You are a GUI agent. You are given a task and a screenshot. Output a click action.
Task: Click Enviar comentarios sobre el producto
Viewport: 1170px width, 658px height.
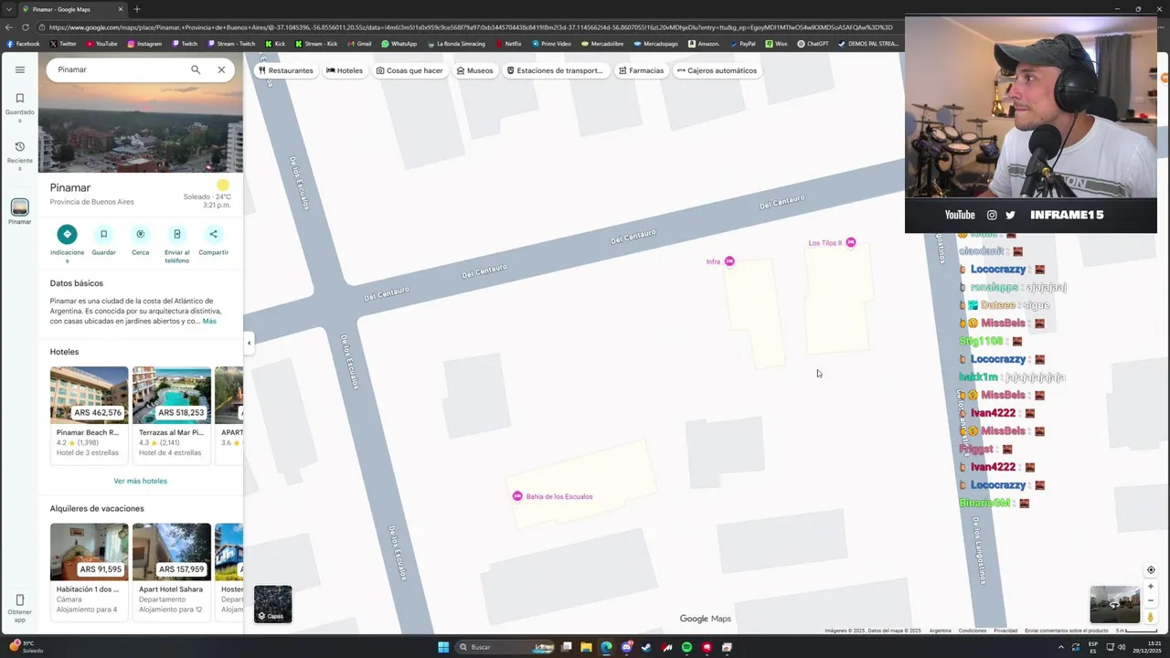pos(1067,631)
